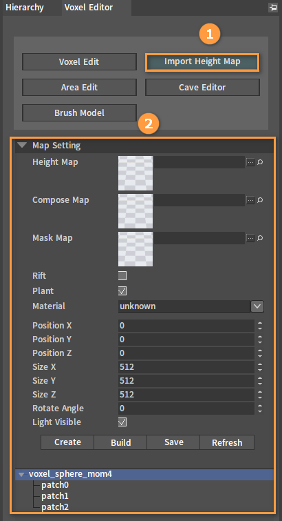Screen dimensions: 282x521
Task: Click the Height Map browse ellipsis icon
Action: (250, 162)
